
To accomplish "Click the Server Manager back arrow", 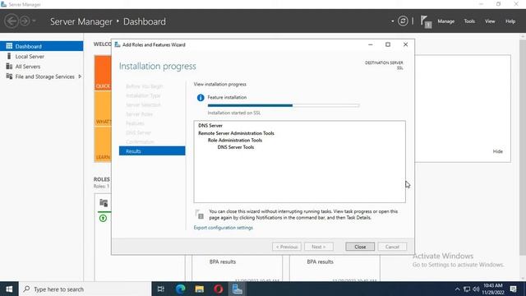I will click(x=12, y=21).
